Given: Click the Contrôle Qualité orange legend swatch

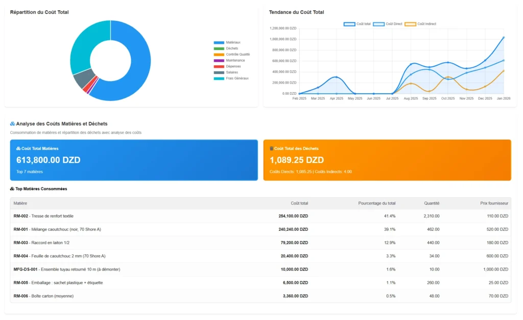Looking at the screenshot, I should coord(219,55).
